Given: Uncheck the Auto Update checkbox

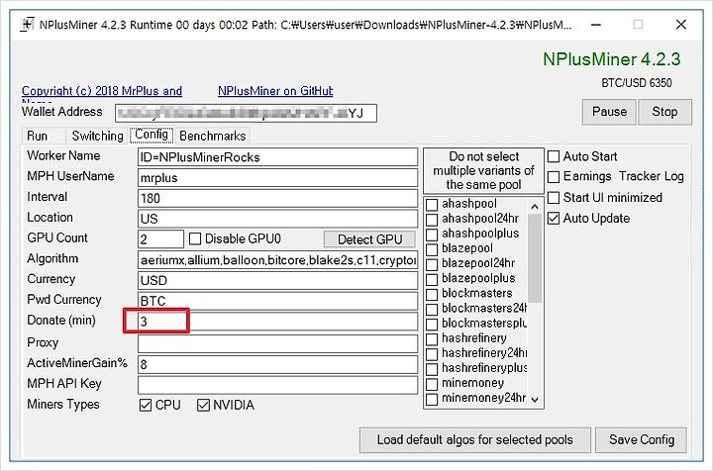Looking at the screenshot, I should click(554, 219).
